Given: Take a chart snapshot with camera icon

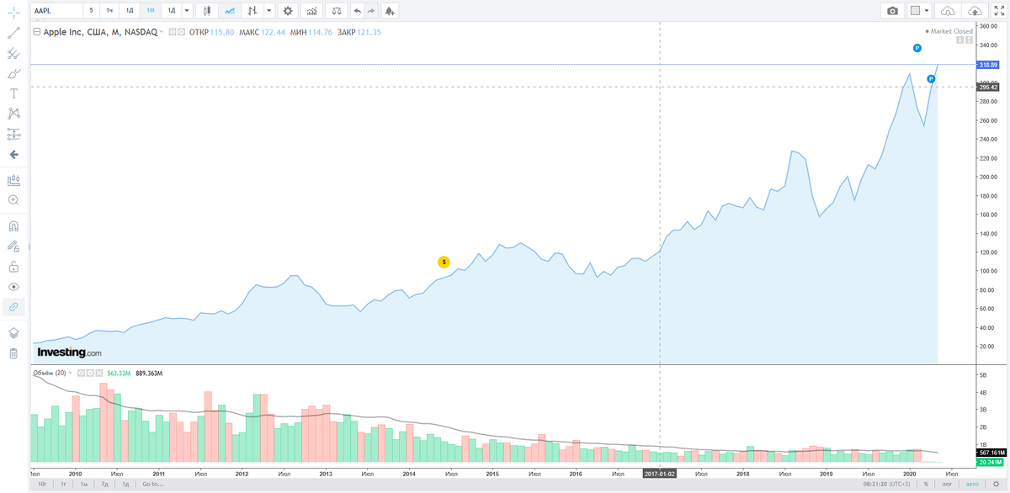Looking at the screenshot, I should [x=892, y=11].
